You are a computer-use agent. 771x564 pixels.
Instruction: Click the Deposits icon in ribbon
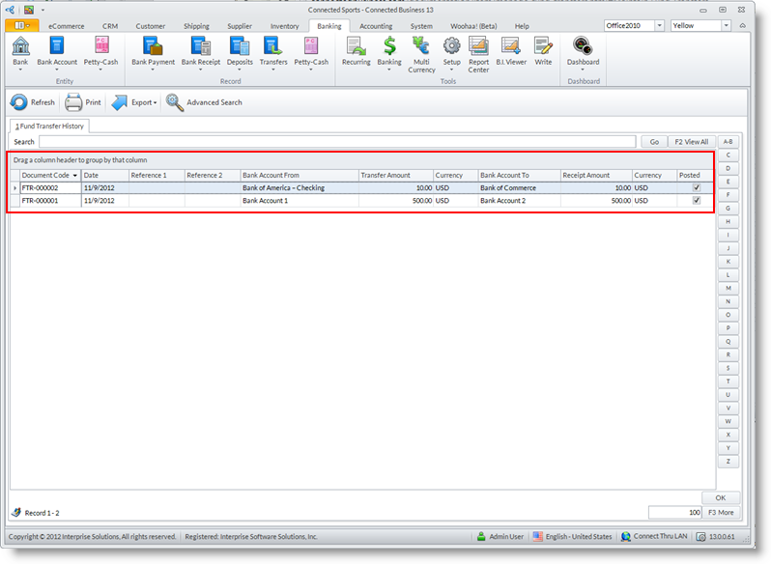pos(240,45)
